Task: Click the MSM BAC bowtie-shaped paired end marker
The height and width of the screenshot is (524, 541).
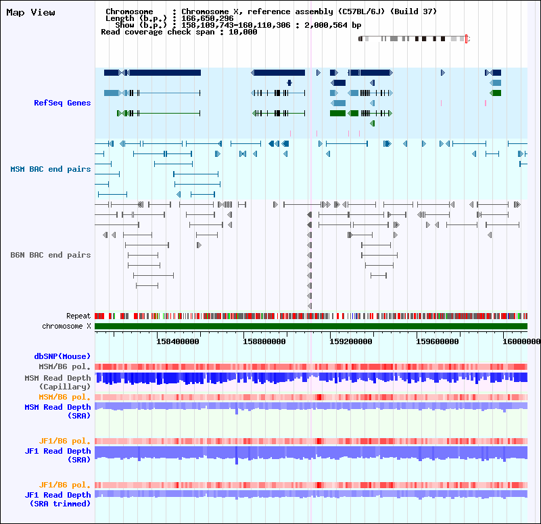Action: 243,154
